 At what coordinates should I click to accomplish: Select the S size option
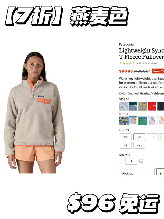coord(153,137)
